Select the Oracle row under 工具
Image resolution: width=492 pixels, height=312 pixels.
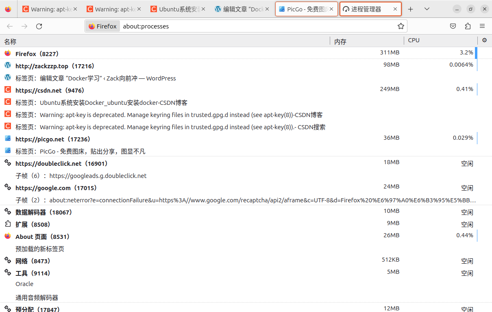pyautogui.click(x=246, y=284)
